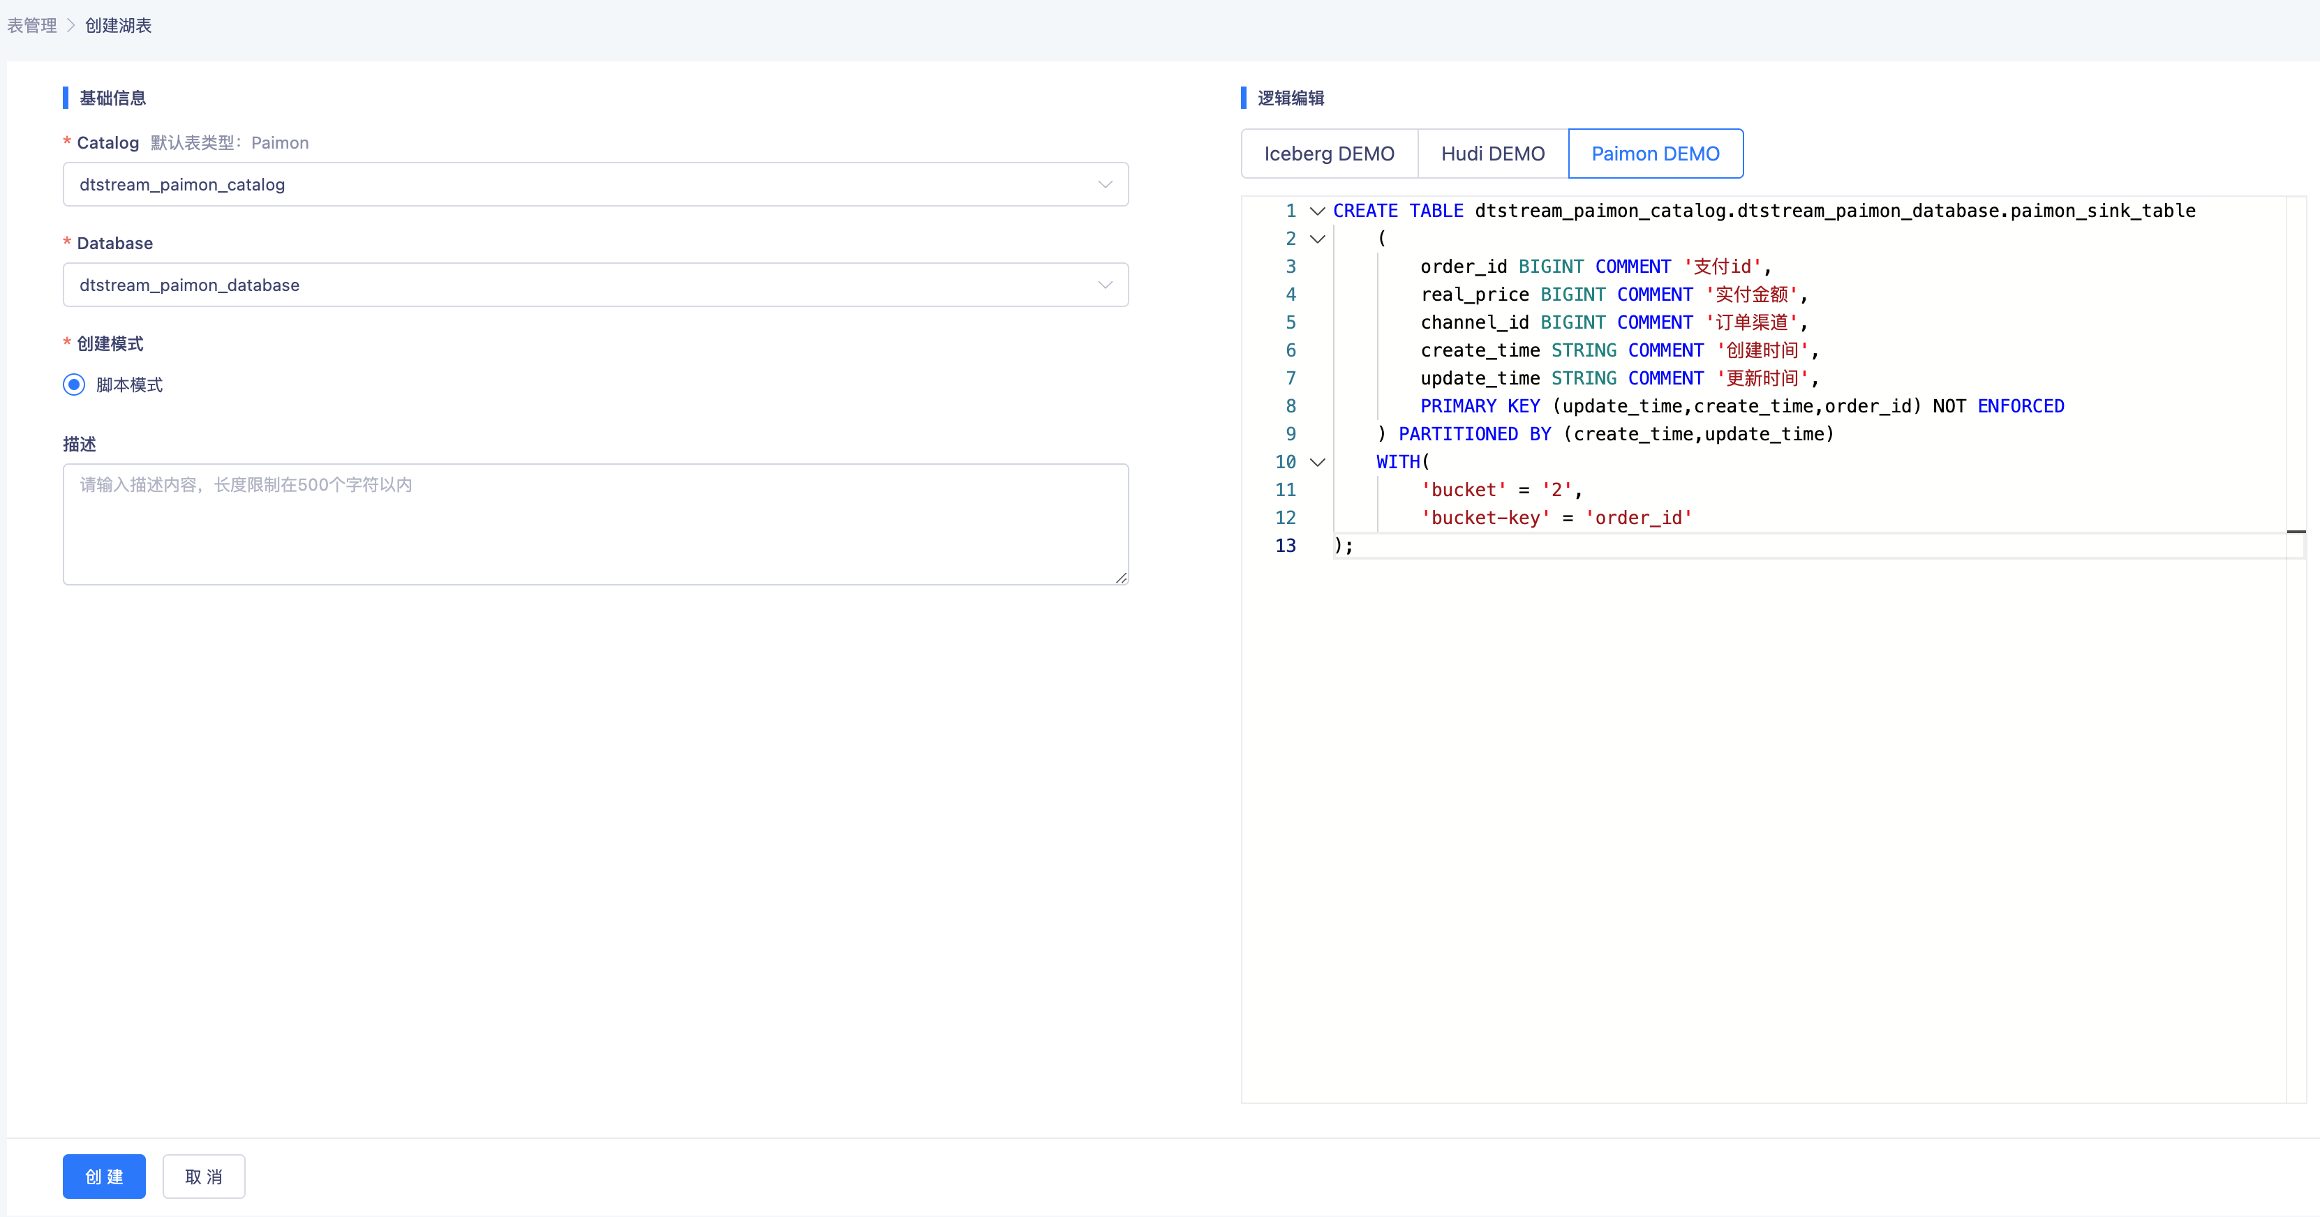Click the Catalog dropdown chevron icon
Screen dimensions: 2320x1217
pos(1105,184)
